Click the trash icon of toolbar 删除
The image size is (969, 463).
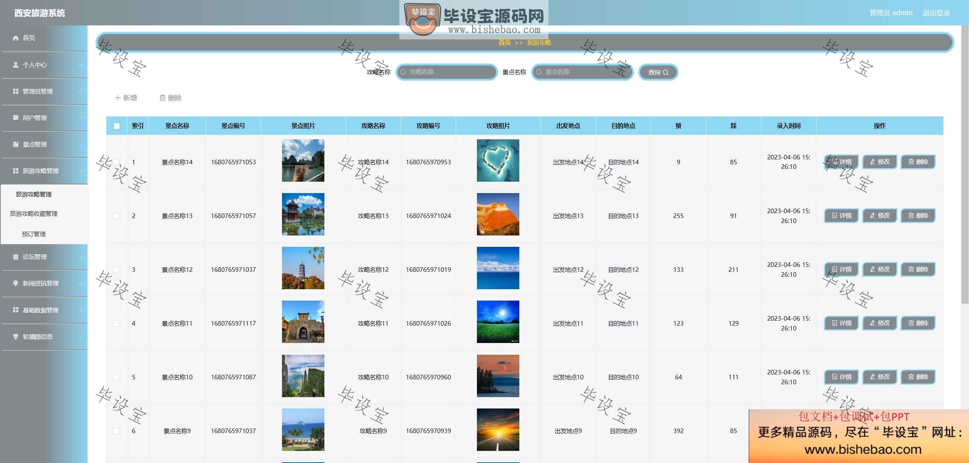[162, 98]
